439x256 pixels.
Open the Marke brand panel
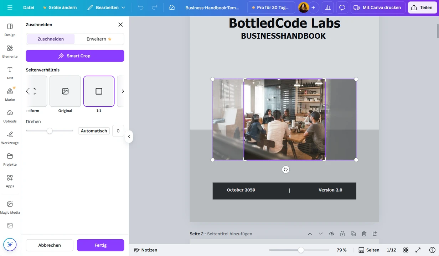pos(10,95)
